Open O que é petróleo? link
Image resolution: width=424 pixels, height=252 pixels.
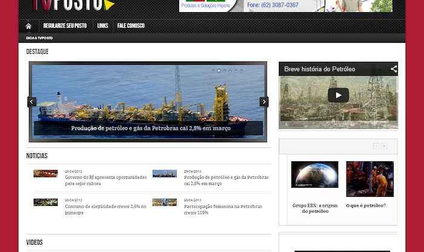366,205
